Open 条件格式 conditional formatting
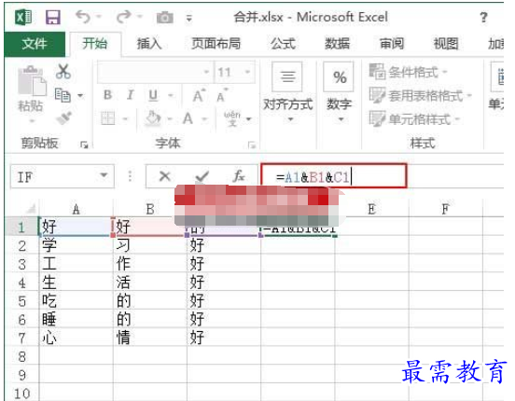Image resolution: width=515 pixels, height=401 pixels. click(408, 72)
